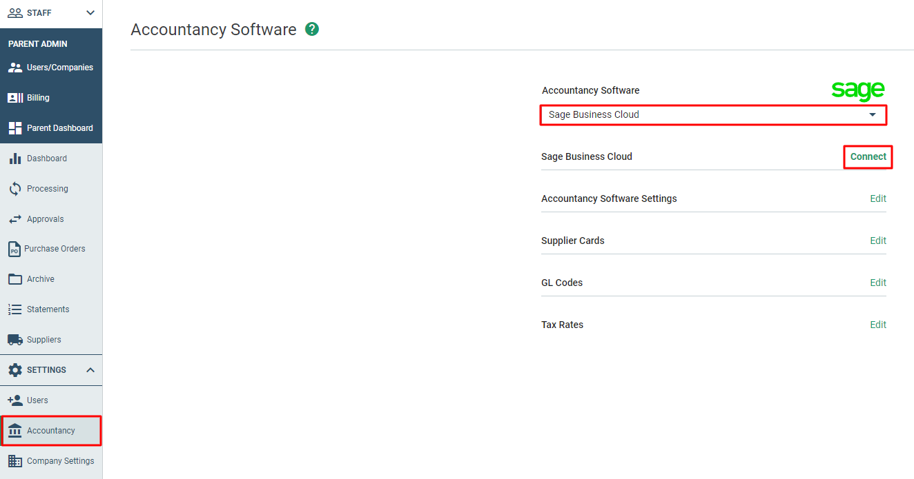Click the green help question mark icon
The height and width of the screenshot is (479, 914).
[312, 30]
